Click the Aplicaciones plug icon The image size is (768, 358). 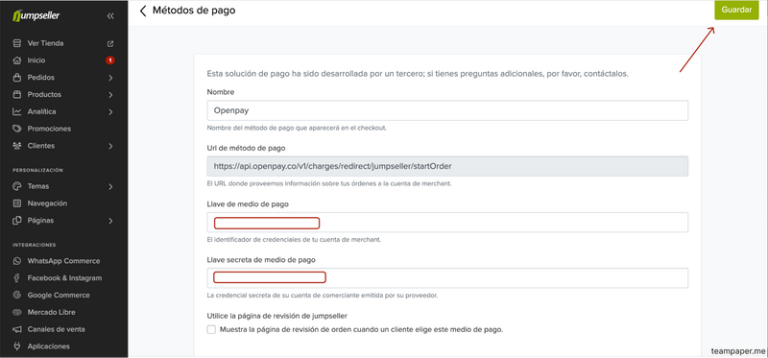click(x=17, y=346)
